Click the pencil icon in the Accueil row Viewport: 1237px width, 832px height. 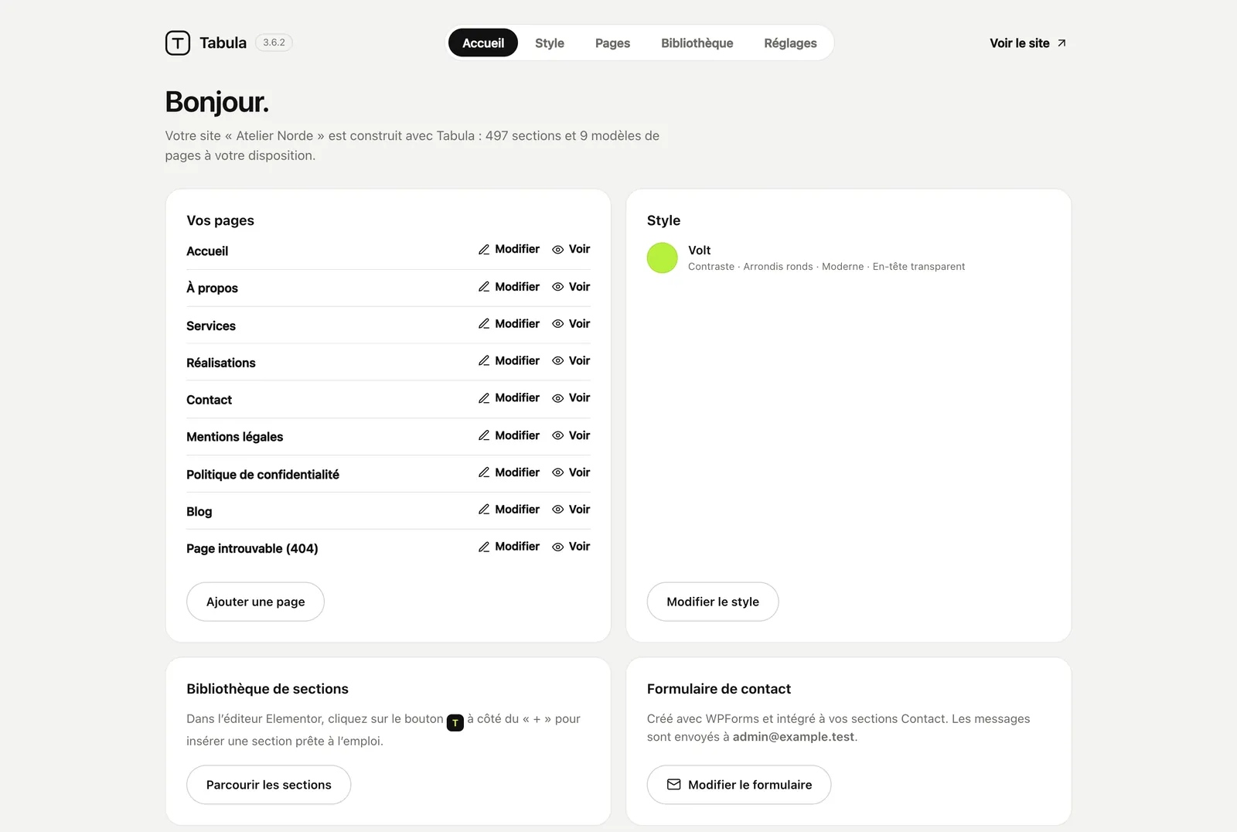484,250
